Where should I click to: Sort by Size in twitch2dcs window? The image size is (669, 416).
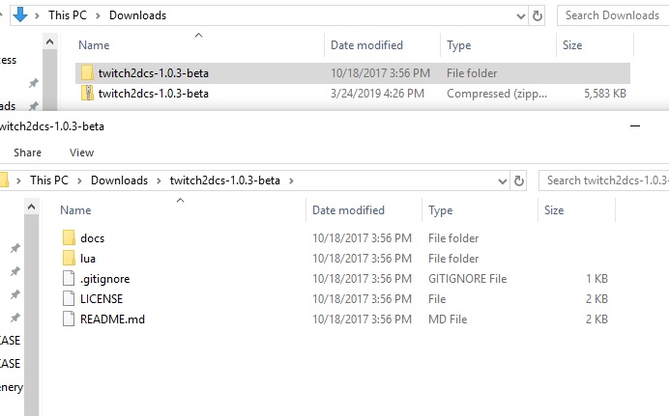tap(554, 209)
